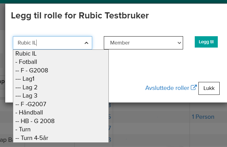Image resolution: width=227 pixels, height=147 pixels.
Task: Open the Avsluttede roller link
Action: [x=167, y=88]
